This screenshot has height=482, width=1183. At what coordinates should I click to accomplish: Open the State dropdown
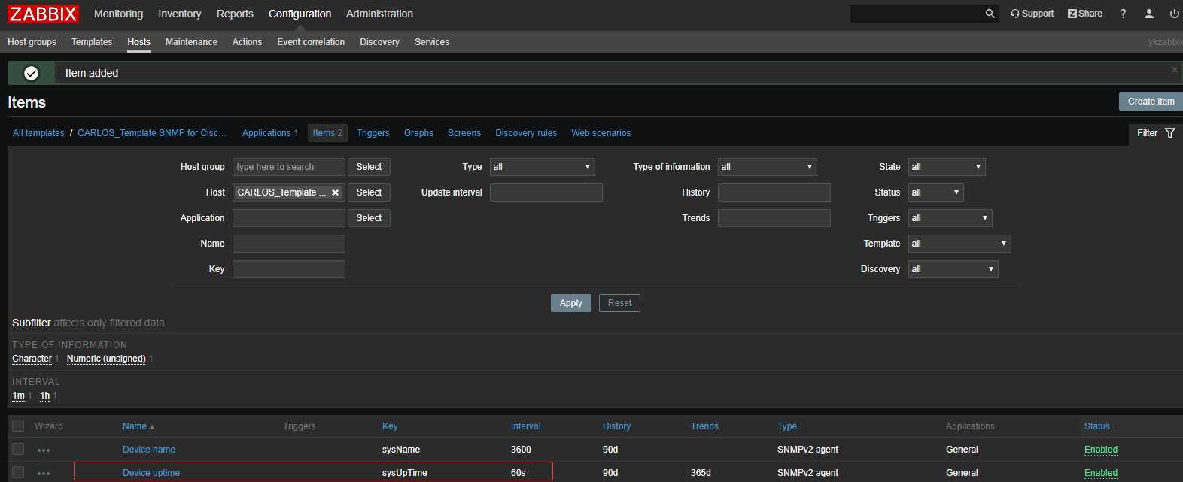[947, 167]
